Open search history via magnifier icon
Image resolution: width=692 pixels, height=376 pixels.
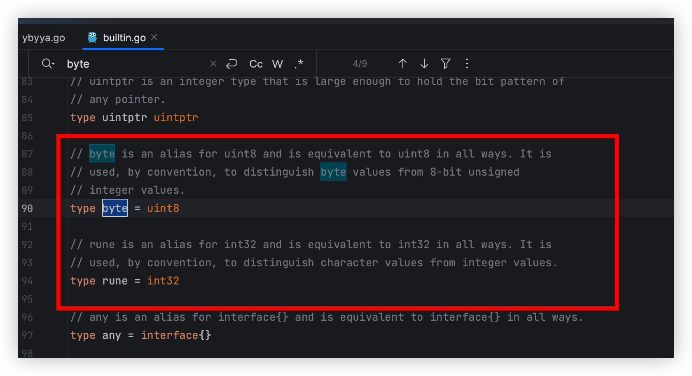pos(48,63)
